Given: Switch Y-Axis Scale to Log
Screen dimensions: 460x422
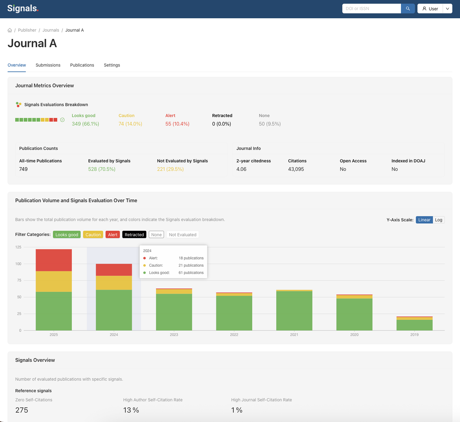Looking at the screenshot, I should point(439,220).
